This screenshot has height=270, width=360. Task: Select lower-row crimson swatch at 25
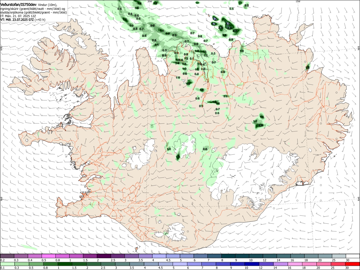[x=338, y=264]
